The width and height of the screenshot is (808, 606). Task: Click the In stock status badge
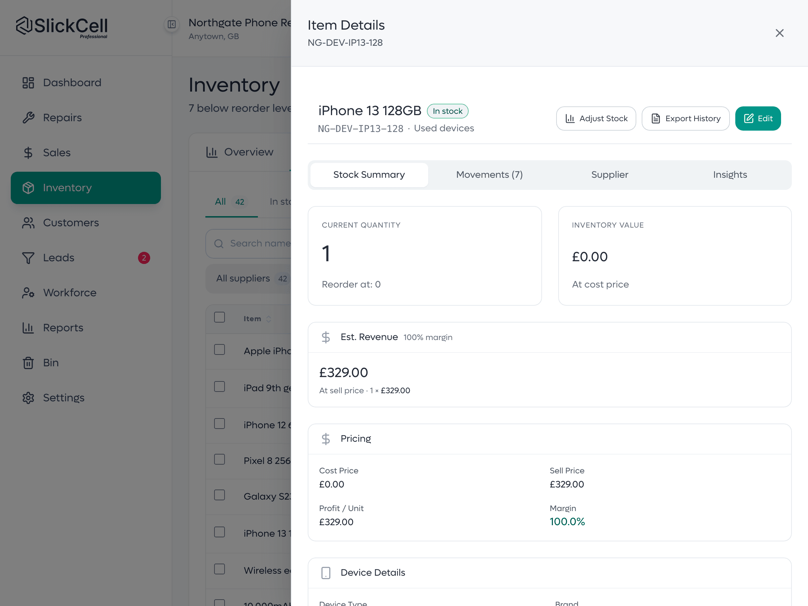point(447,111)
